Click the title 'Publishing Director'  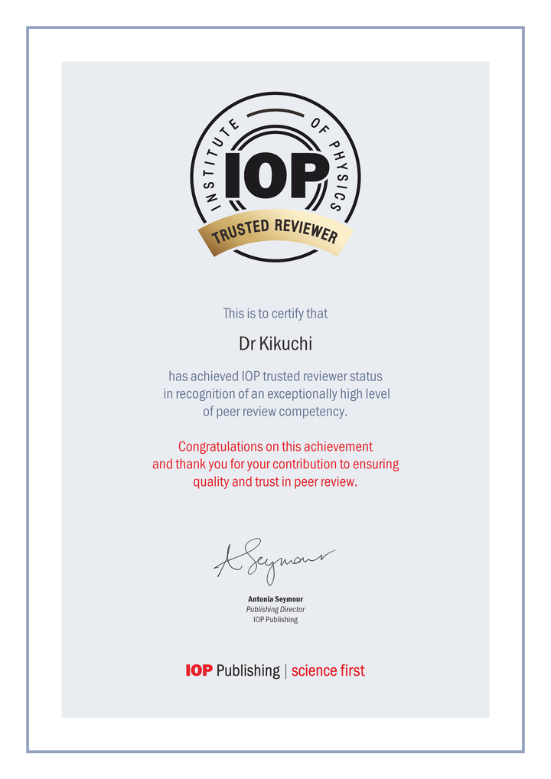coord(275,609)
